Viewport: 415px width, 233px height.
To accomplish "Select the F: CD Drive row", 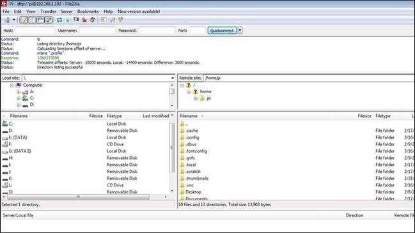I will click(x=84, y=144).
